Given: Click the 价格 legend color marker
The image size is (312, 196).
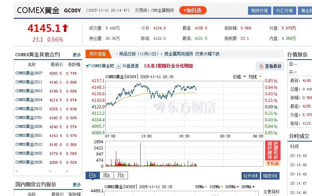Looking at the screenshot, I should (x=245, y=76).
